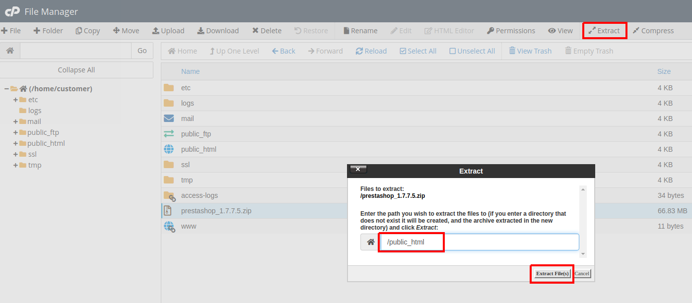Viewport: 692px width, 303px height.
Task: Expand the public_html tree folder
Action: [x=15, y=143]
